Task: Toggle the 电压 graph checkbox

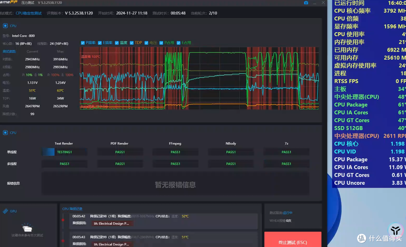Action: (x=146, y=43)
